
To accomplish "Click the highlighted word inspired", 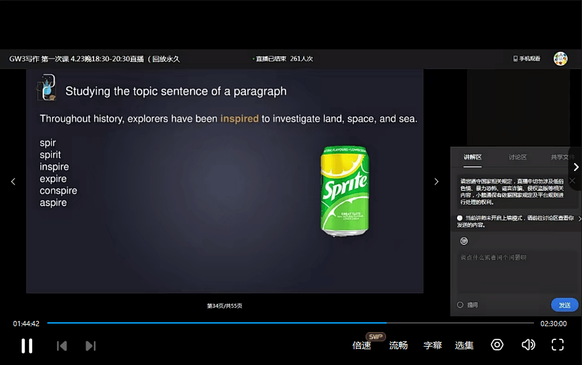I will pyautogui.click(x=239, y=119).
